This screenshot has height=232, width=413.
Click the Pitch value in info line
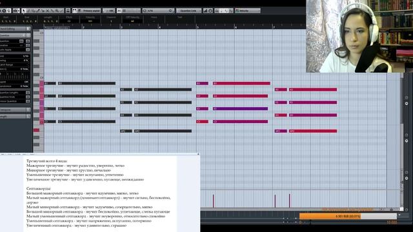[69, 21]
